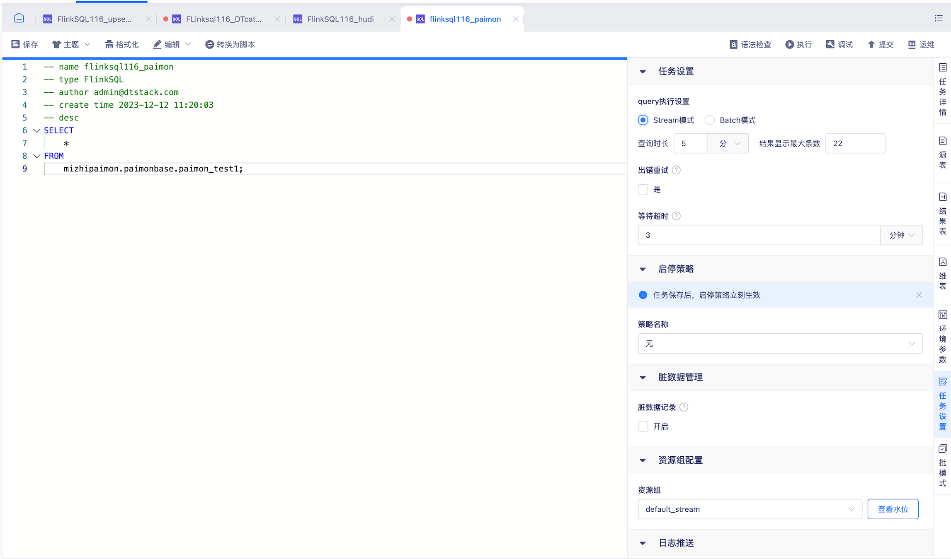Open the tab list menu icon
Screen dimensions: 951x559
tap(939, 18)
